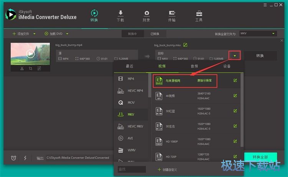Toggle the lightning high-speed conversion icon

(x=25, y=158)
